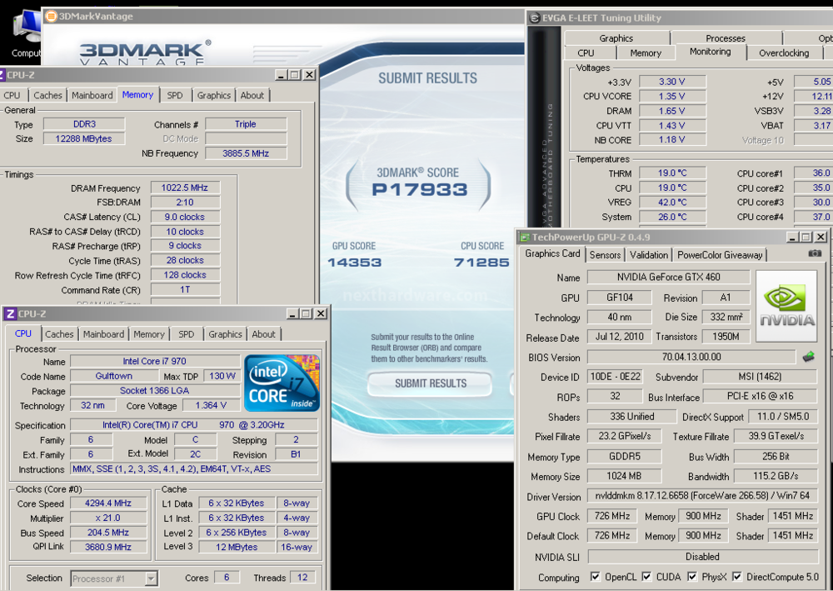Click the CPU VCORE reading 1.35 V
The image size is (833, 591).
click(x=672, y=96)
